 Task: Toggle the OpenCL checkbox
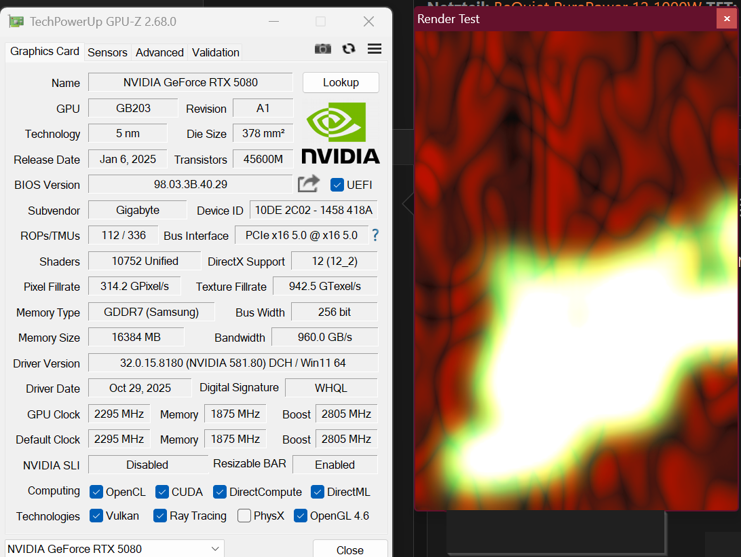96,492
